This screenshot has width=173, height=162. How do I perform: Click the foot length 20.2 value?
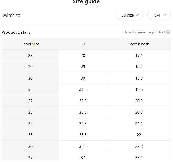tap(139, 101)
